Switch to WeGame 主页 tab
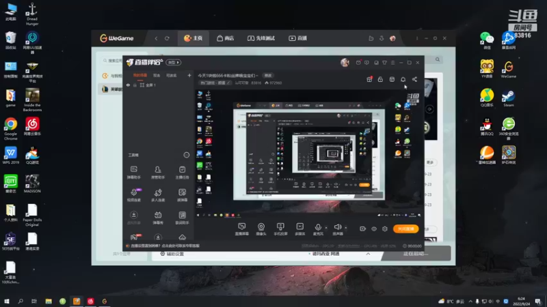547x307 pixels. (194, 38)
